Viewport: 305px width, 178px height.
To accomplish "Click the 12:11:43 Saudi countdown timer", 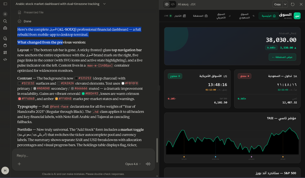I will (x=283, y=90).
